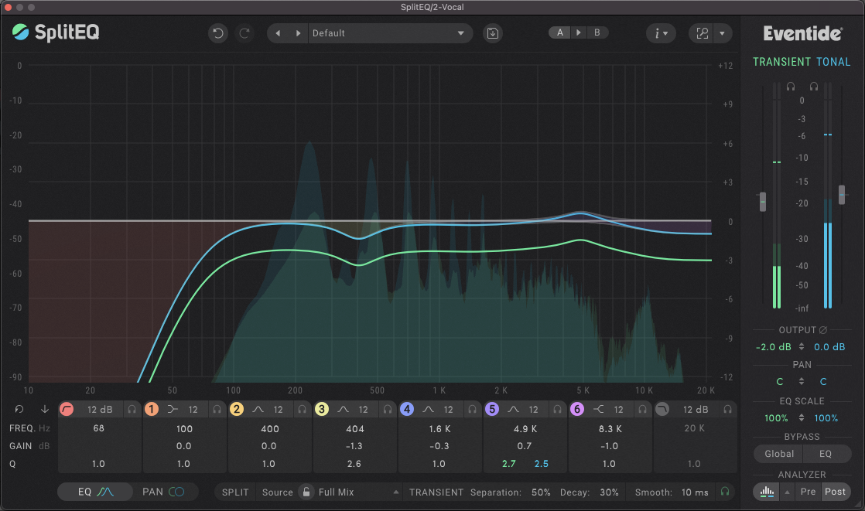This screenshot has width=865, height=511.
Task: Switch to the PAN view tab
Action: (164, 492)
